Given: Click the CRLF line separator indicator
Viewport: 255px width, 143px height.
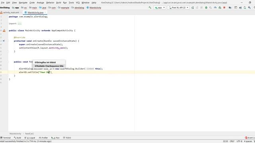Looking at the screenshot, I should click(x=232, y=141).
